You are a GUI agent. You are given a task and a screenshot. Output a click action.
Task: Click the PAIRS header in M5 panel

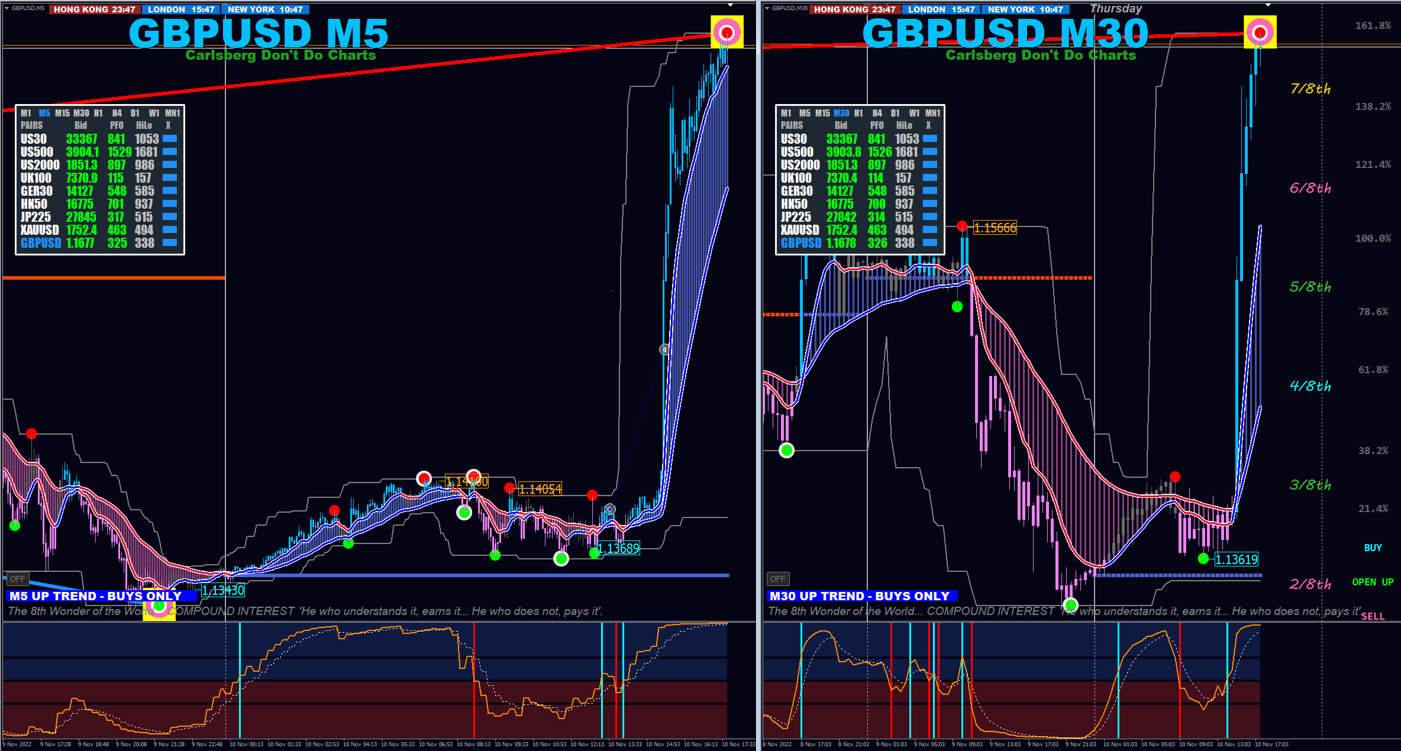31,125
